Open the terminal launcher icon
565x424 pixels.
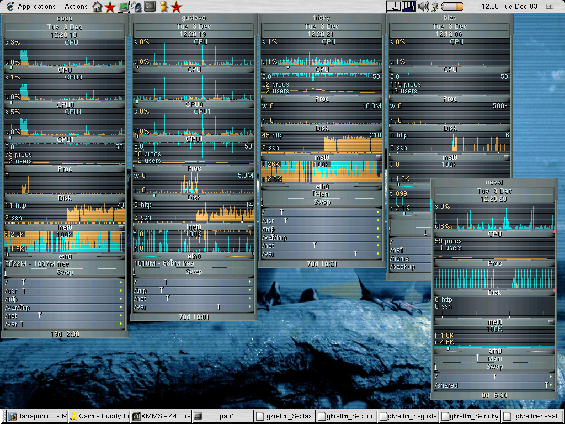coord(150,7)
